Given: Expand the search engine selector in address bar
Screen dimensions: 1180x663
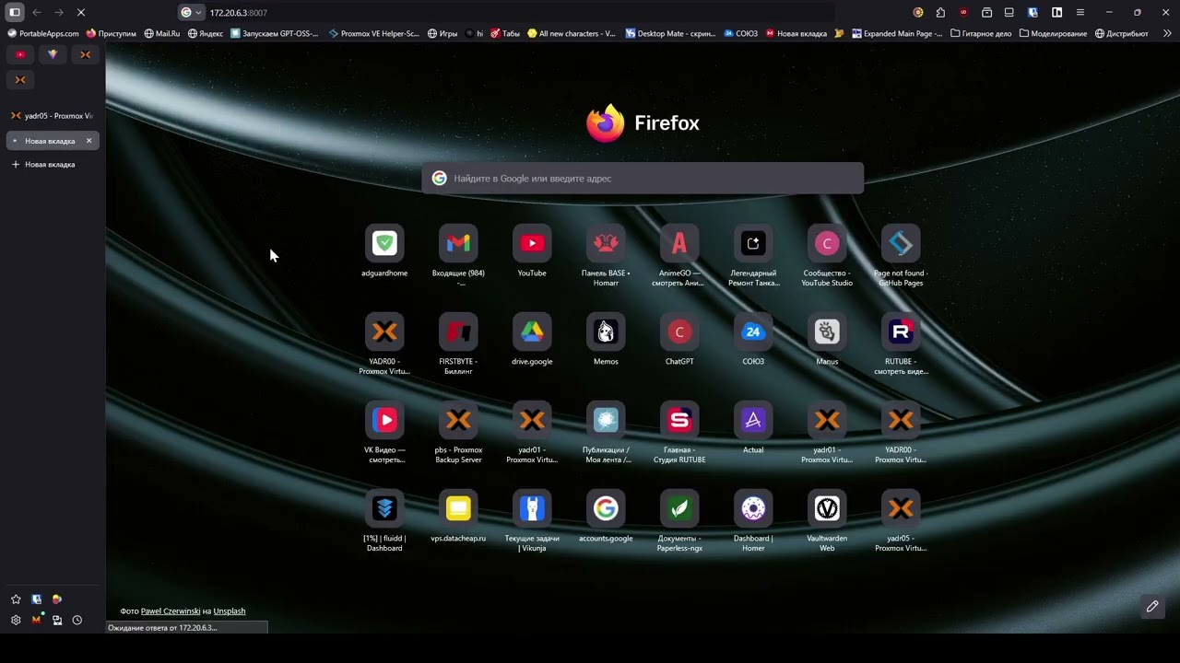Looking at the screenshot, I should [x=192, y=13].
